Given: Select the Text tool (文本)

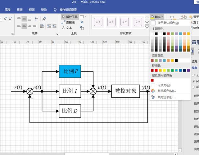Looking at the screenshot, I should pos(67,28).
